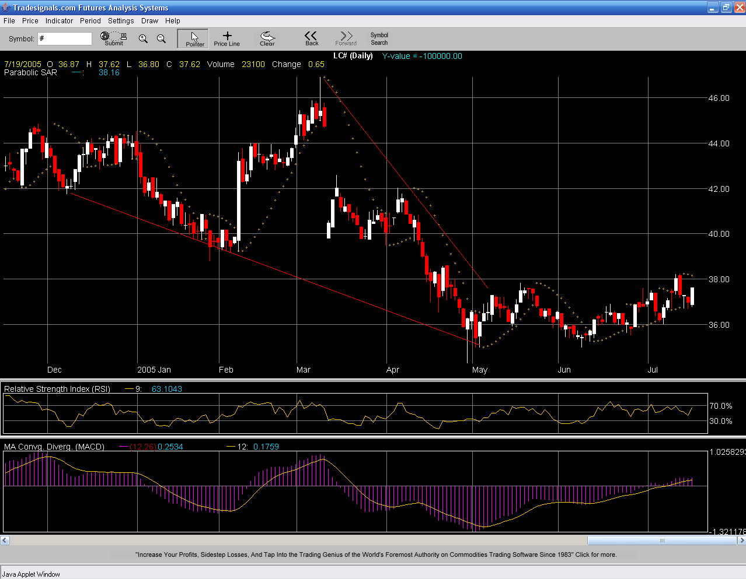The image size is (746, 579).
Task: Activate the Price Line tool
Action: 226,39
